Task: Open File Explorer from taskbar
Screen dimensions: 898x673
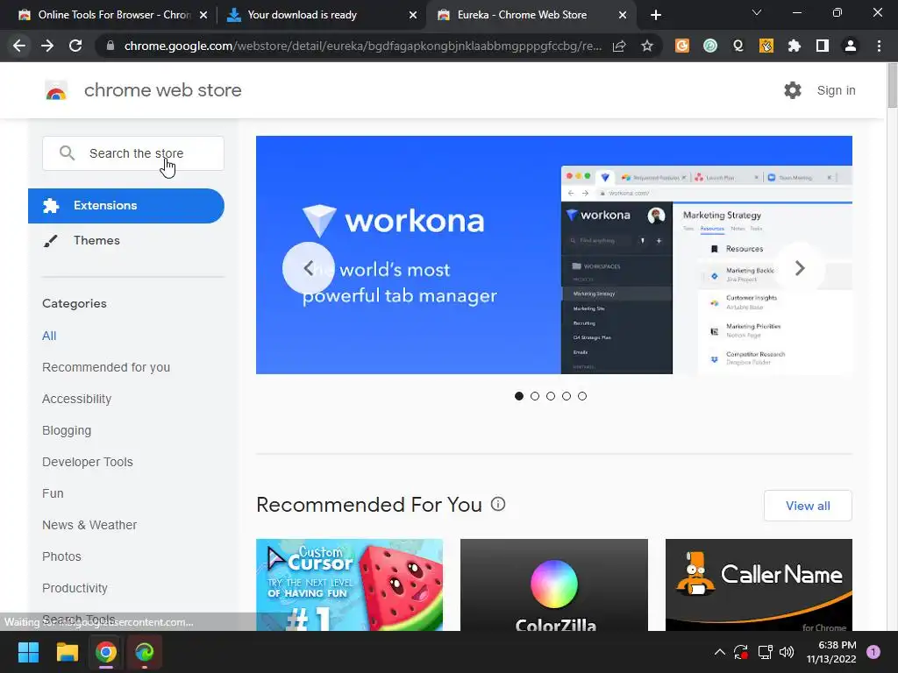Action: (67, 652)
